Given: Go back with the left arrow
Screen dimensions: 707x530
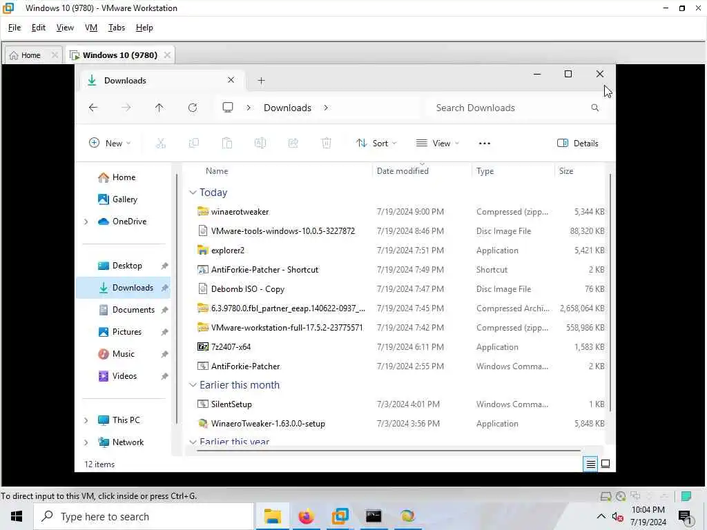Looking at the screenshot, I should (93, 108).
